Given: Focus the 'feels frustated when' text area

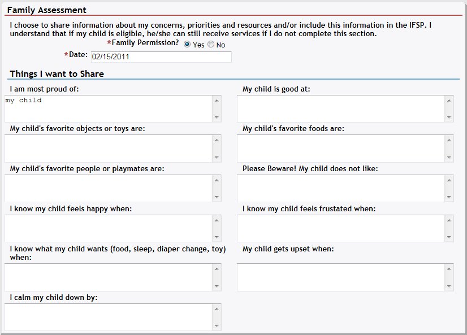Looking at the screenshot, I should coord(340,228).
